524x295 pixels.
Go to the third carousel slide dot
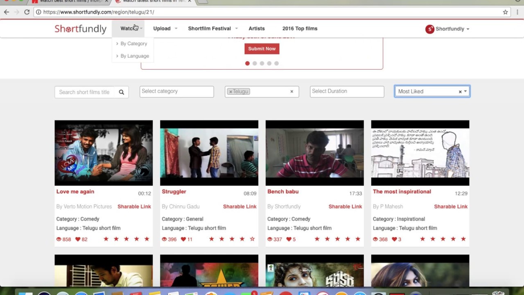tap(262, 64)
